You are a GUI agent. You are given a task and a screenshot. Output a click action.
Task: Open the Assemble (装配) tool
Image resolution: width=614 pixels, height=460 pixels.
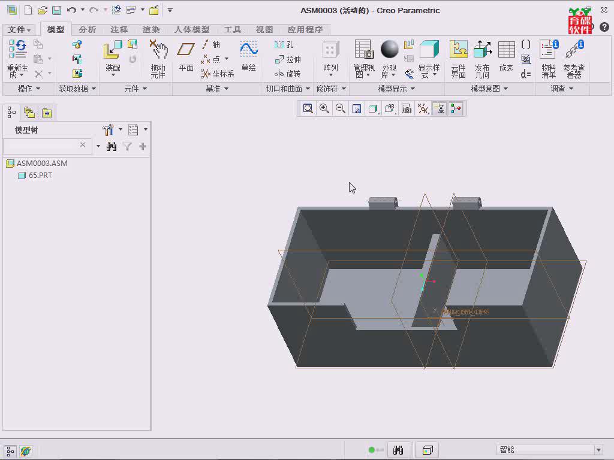click(x=113, y=51)
